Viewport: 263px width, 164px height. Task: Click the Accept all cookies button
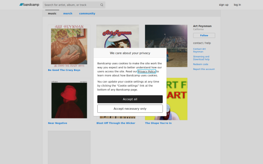130,99
